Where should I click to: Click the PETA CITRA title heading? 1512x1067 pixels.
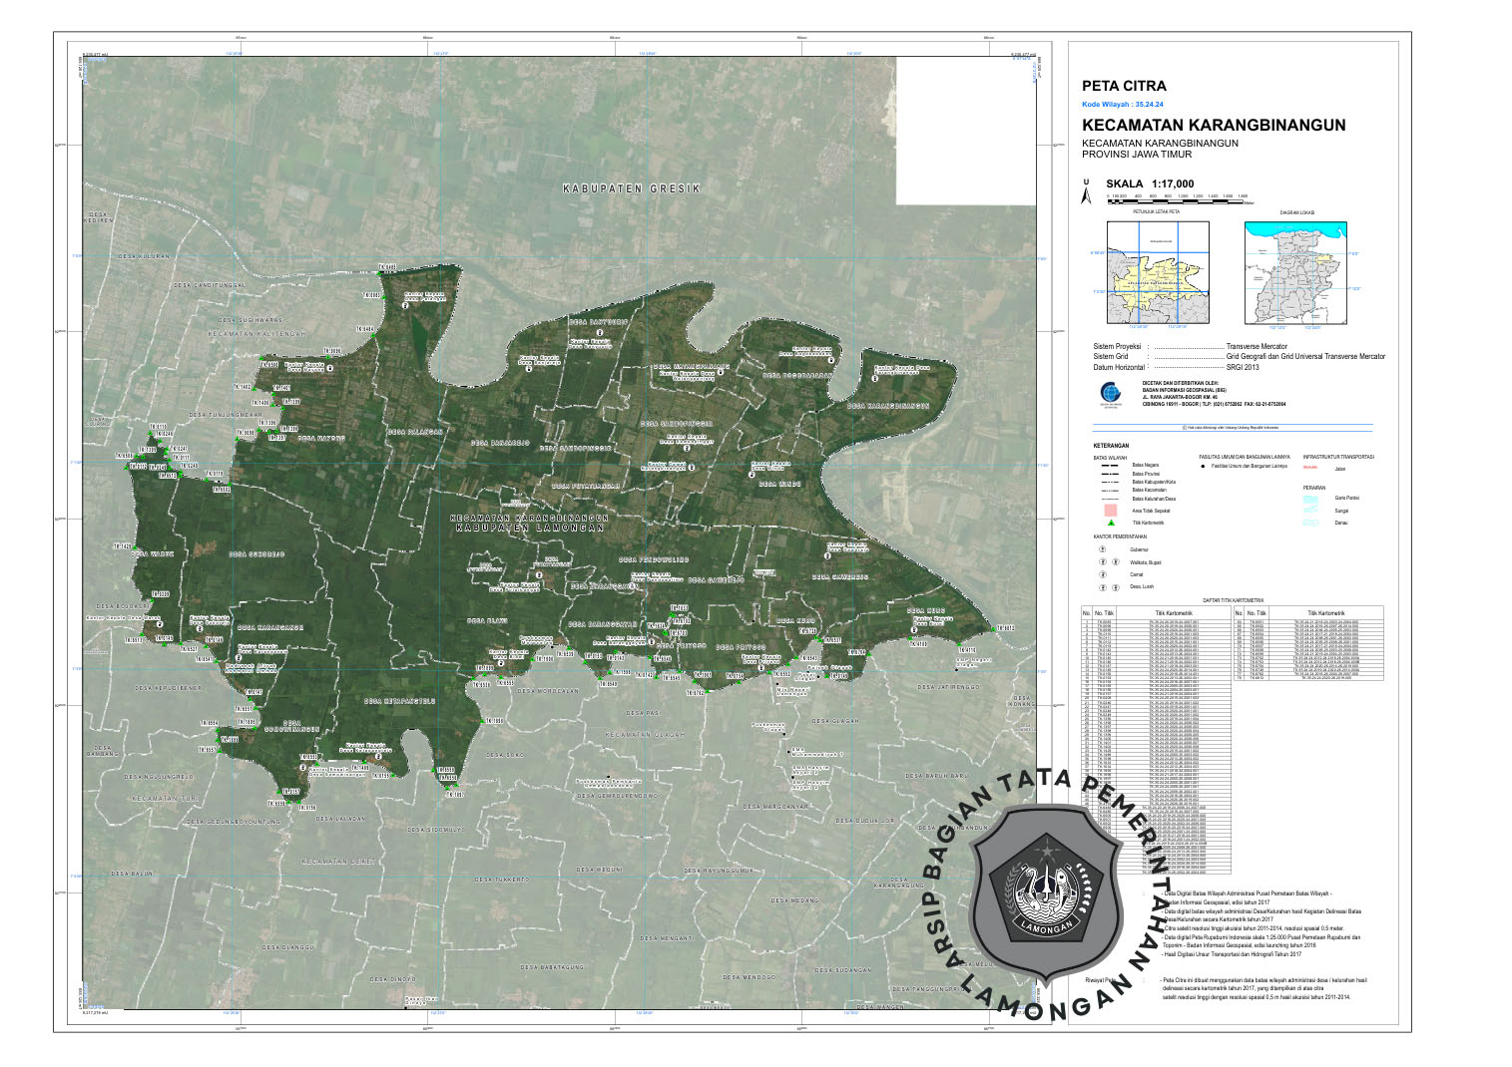pyautogui.click(x=1124, y=87)
